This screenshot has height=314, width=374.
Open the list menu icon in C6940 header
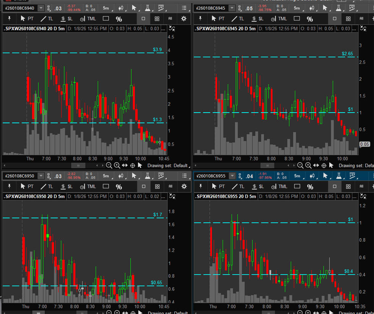(184, 8)
